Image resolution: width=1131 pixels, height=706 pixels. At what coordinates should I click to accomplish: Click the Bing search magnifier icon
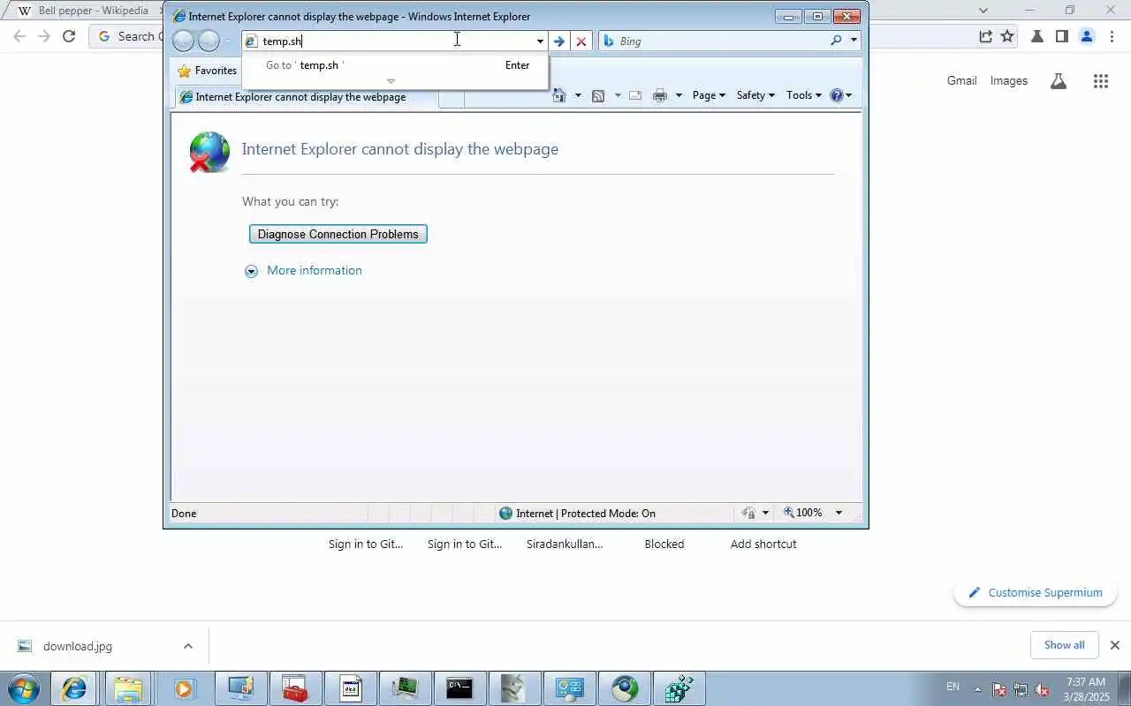coord(836,41)
